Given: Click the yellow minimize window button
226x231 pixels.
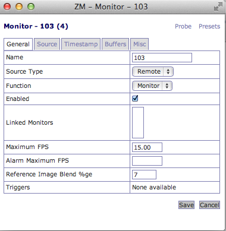Looking at the screenshot, I should pyautogui.click(x=19, y=7).
